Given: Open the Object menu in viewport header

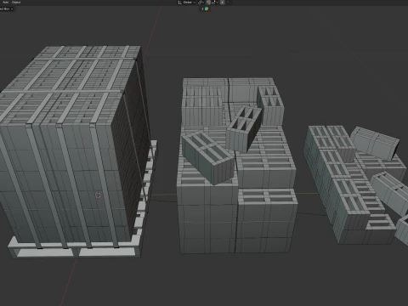Looking at the screenshot, I should 16,2.
